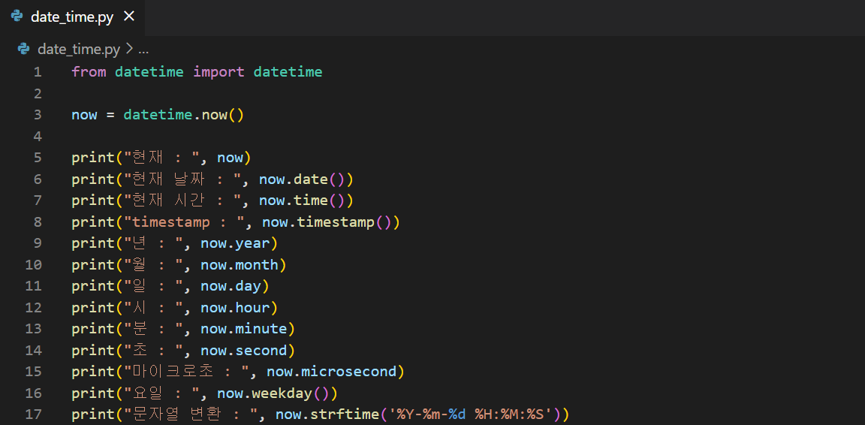
Task: Click line number 1 in gutter
Action: tap(37, 72)
